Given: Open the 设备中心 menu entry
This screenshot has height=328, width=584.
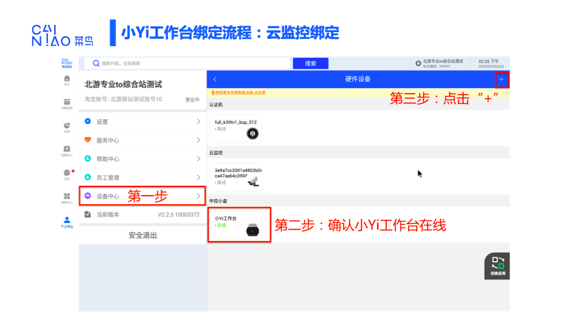Looking at the screenshot, I should tap(142, 196).
